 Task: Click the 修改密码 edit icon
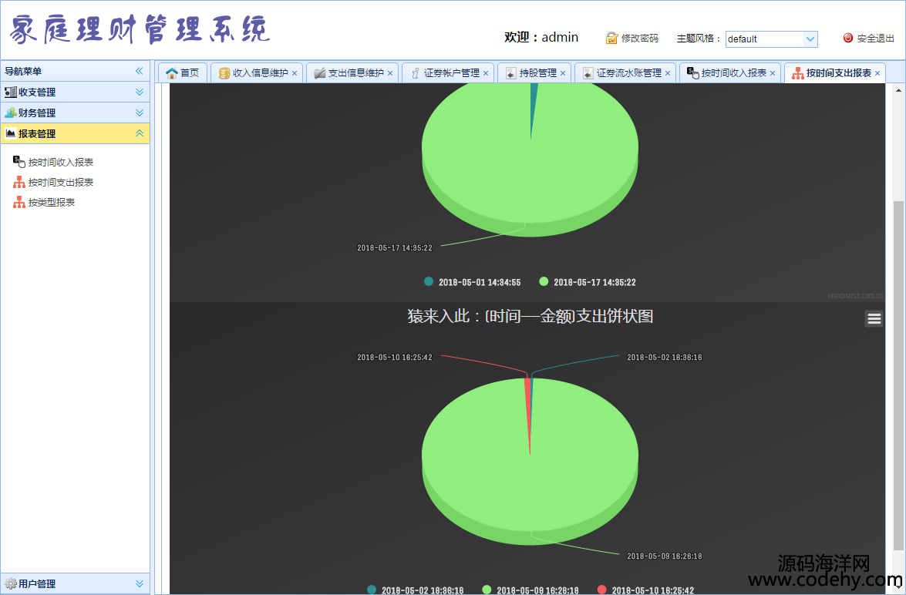click(x=611, y=38)
